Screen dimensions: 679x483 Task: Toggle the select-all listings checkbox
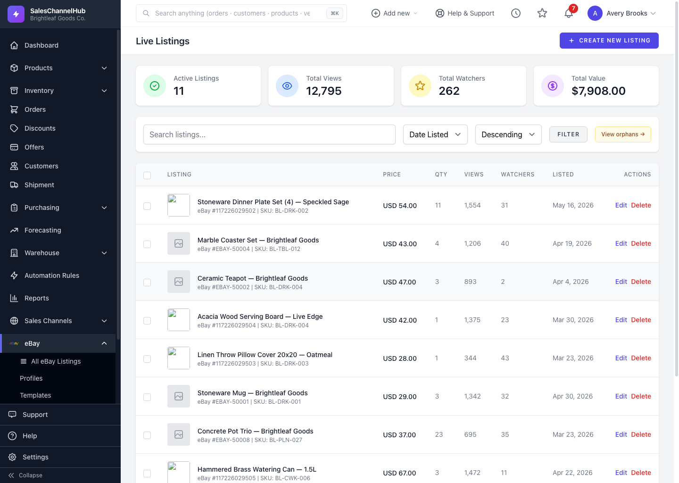point(147,175)
